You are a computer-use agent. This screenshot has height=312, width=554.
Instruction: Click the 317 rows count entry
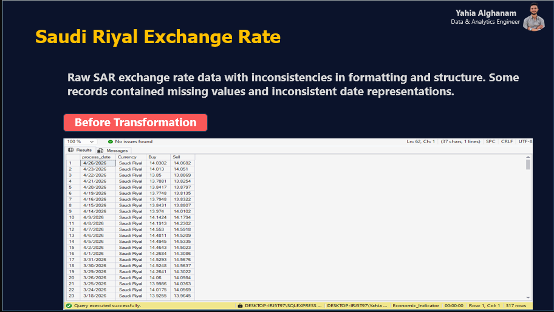pyautogui.click(x=516, y=306)
